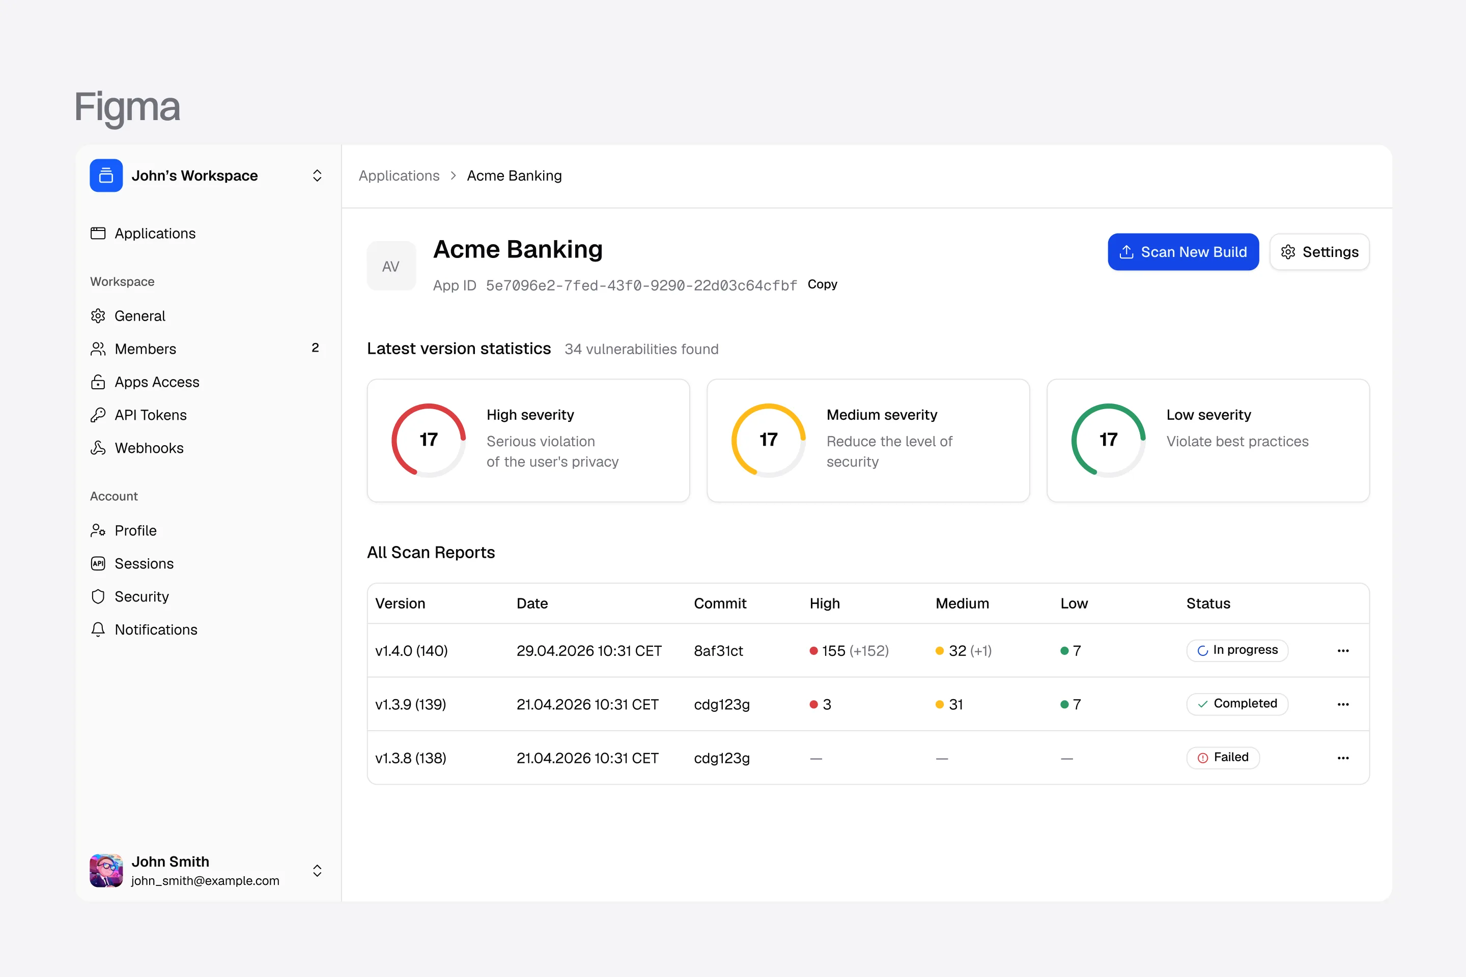Open Notifications settings
1466x977 pixels.
pyautogui.click(x=156, y=629)
